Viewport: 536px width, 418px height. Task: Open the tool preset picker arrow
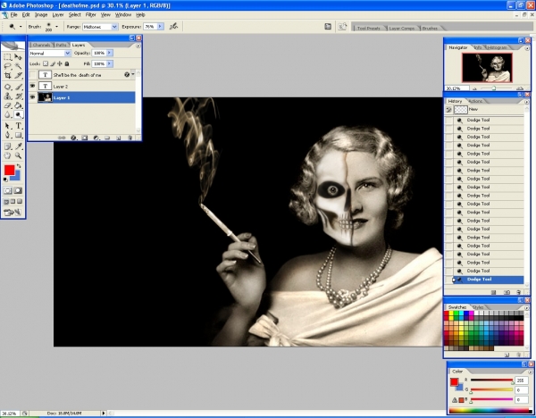[21, 26]
